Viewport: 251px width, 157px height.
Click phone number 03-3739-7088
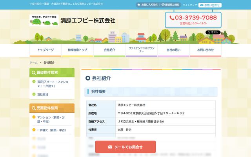coord(196,18)
